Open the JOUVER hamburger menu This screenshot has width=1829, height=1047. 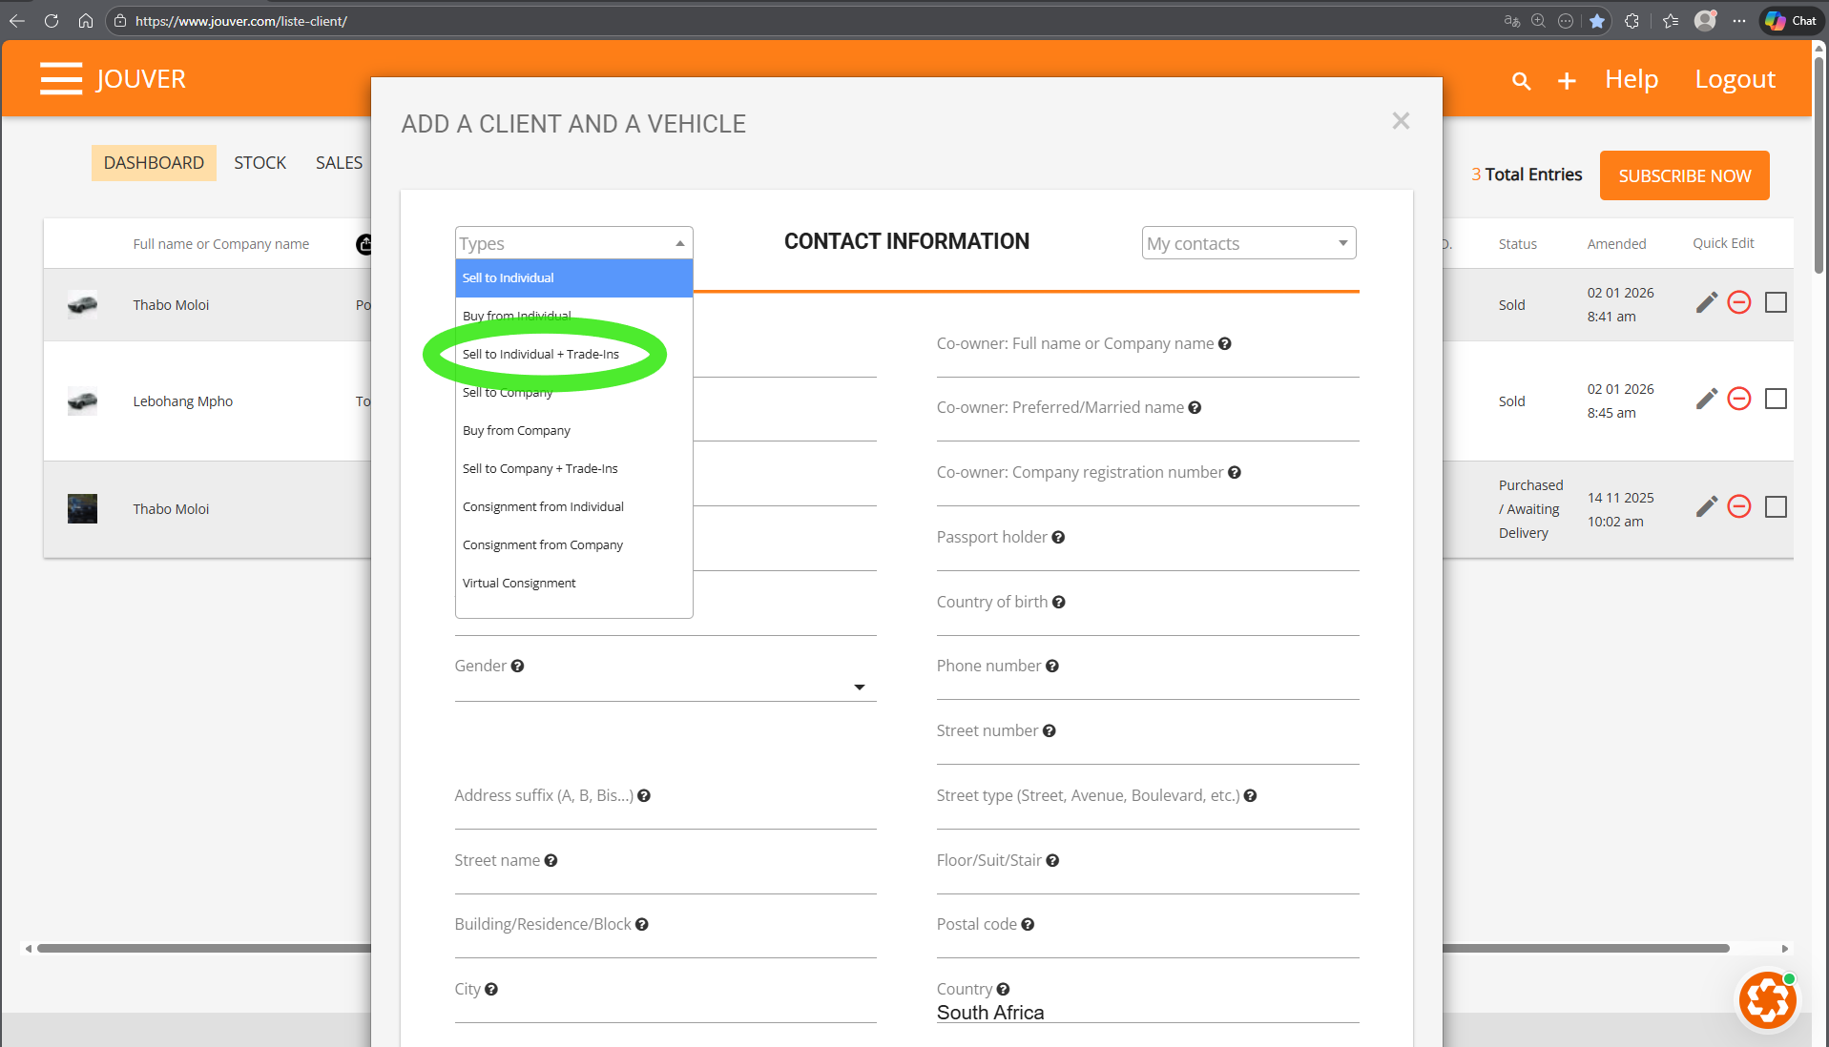61,79
